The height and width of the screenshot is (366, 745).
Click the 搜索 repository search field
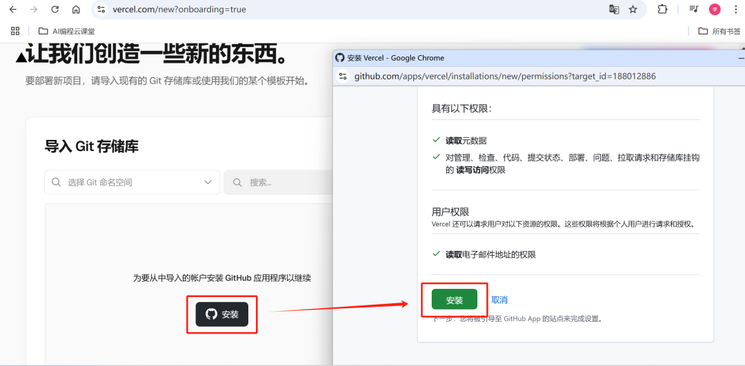click(280, 182)
